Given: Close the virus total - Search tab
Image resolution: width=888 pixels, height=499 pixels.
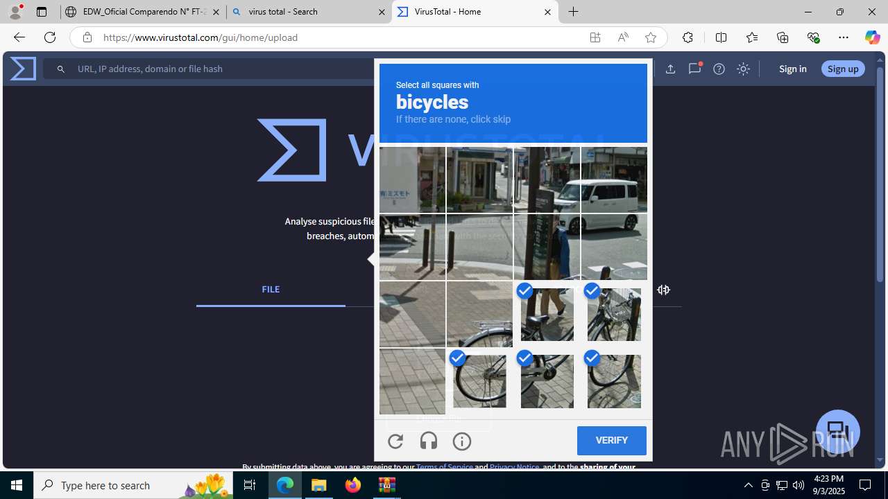Looking at the screenshot, I should [382, 12].
